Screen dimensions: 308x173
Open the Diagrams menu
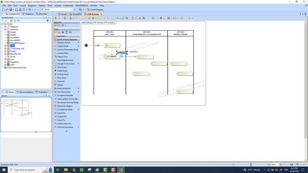32,5
